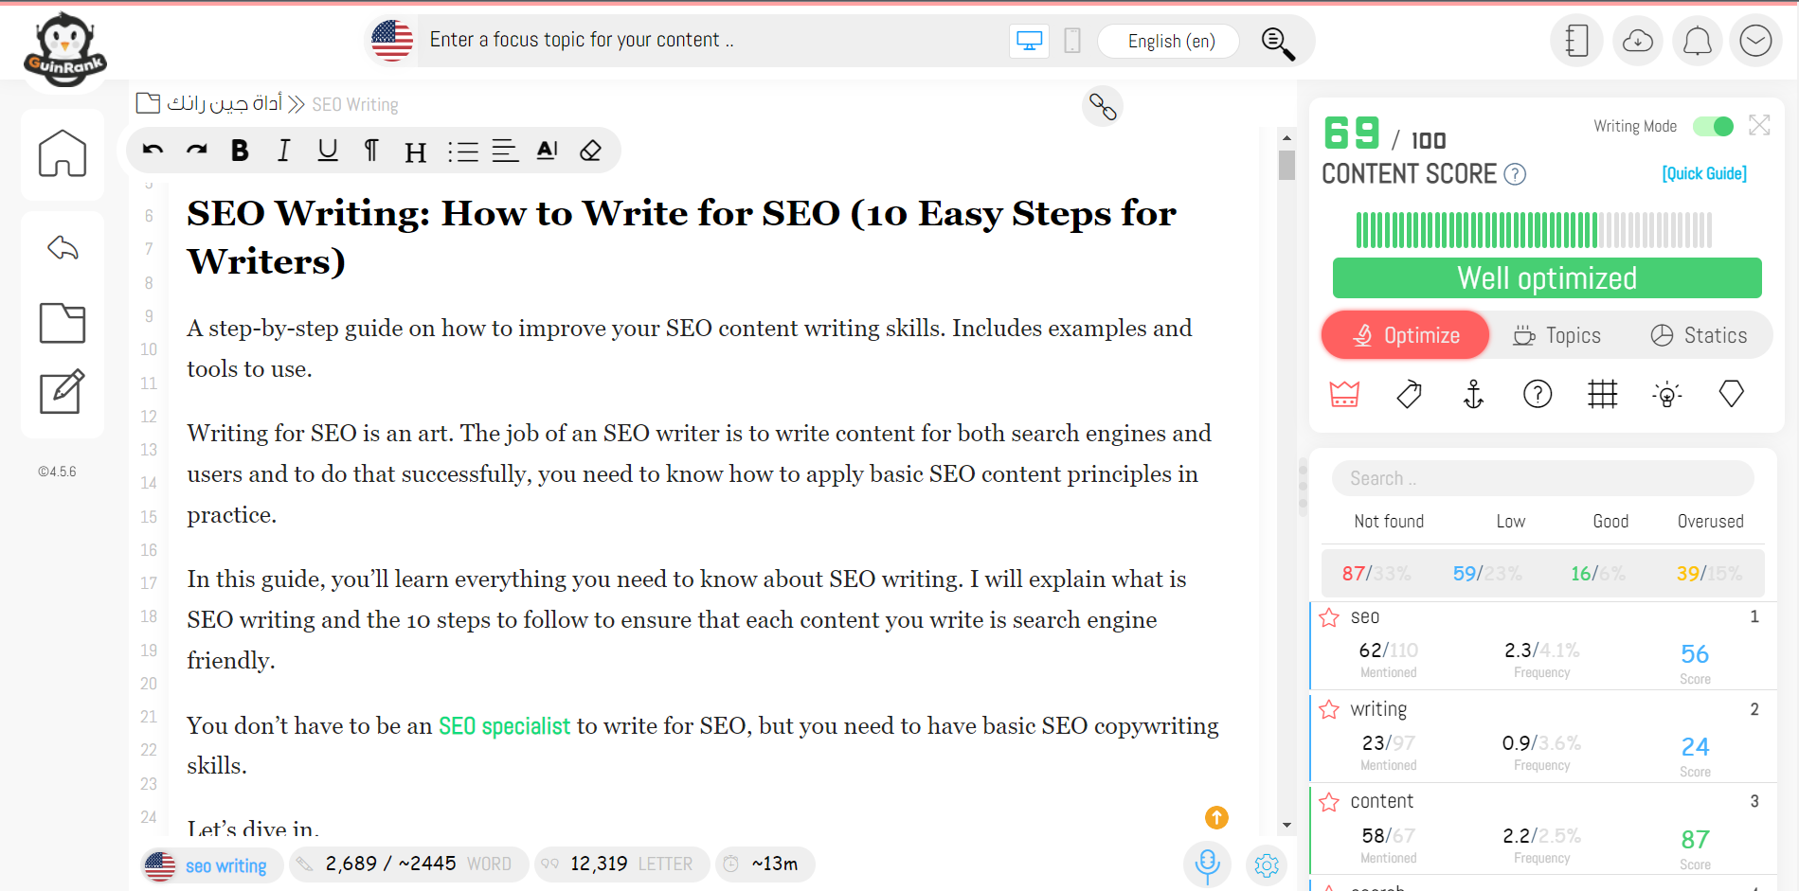Viewport: 1799px width, 891px height.
Task: Filter by Overused keywords
Action: click(1710, 522)
